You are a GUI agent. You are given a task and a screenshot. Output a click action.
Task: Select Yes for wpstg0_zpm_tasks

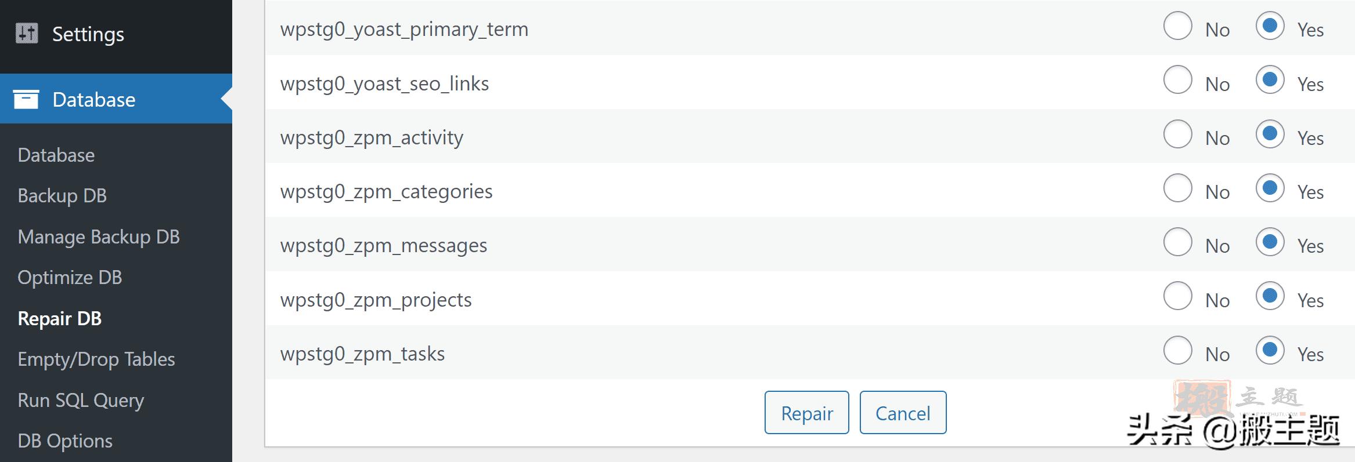1270,351
